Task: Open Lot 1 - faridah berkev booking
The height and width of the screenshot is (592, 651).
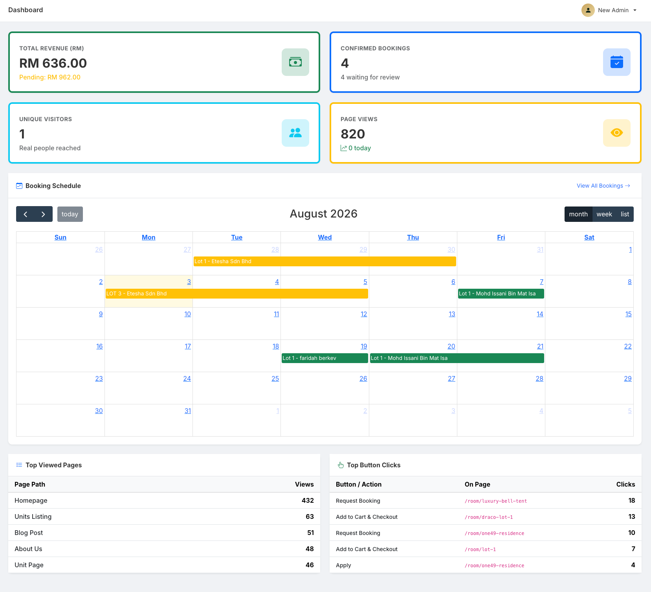Action: click(x=325, y=358)
